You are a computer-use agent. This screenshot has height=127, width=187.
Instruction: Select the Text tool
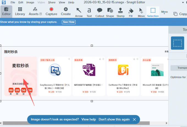[x=89, y=12]
